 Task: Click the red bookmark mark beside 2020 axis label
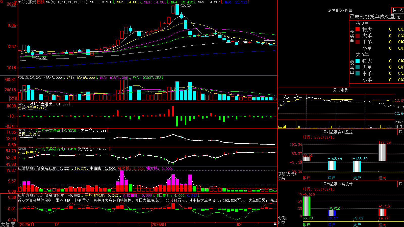click(16, 2)
